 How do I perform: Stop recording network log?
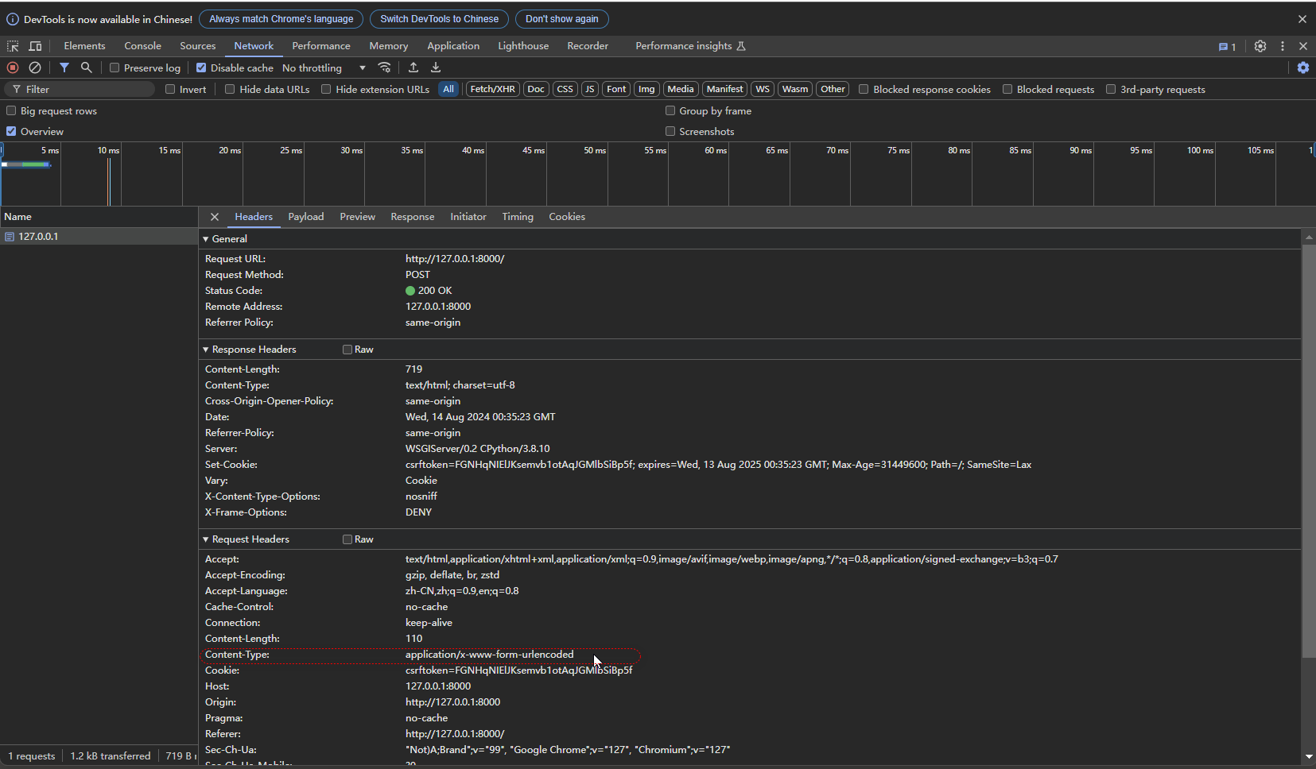[13, 68]
